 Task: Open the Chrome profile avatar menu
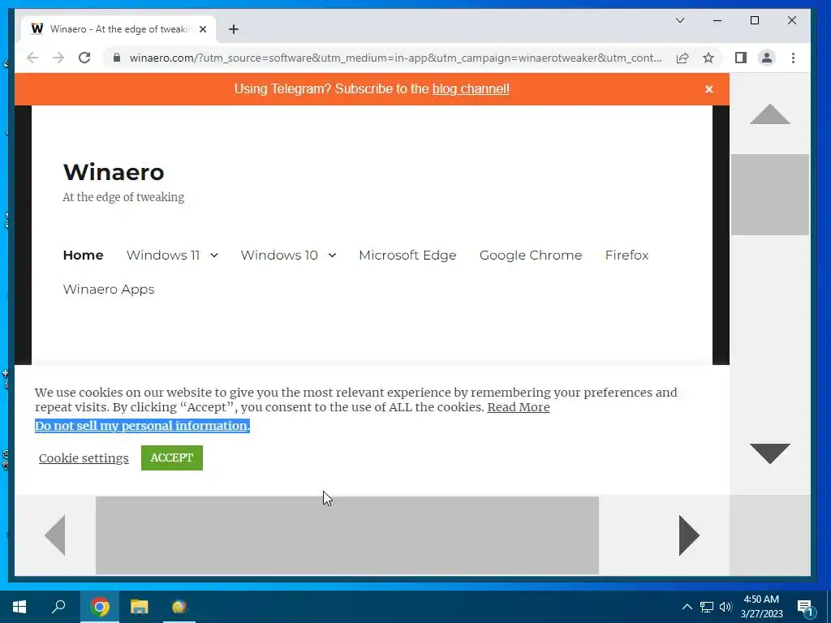click(x=767, y=58)
